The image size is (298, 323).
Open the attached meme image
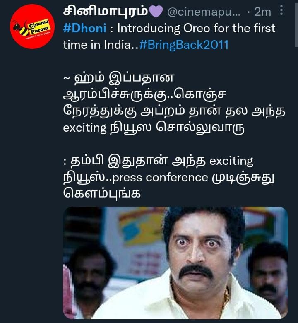coord(175,263)
